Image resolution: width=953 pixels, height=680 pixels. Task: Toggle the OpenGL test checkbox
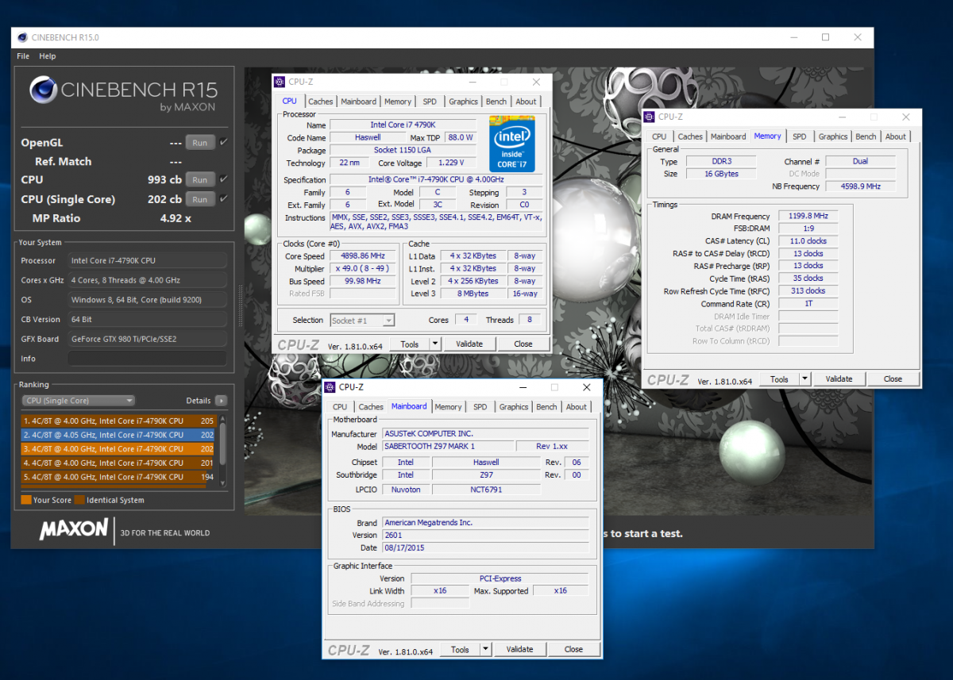click(224, 142)
